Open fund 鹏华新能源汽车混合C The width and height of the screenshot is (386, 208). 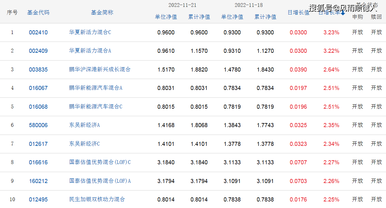click(x=96, y=106)
